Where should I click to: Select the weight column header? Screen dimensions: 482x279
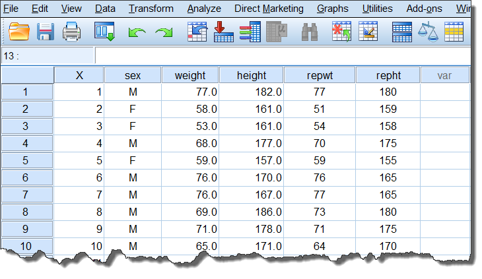(x=190, y=75)
